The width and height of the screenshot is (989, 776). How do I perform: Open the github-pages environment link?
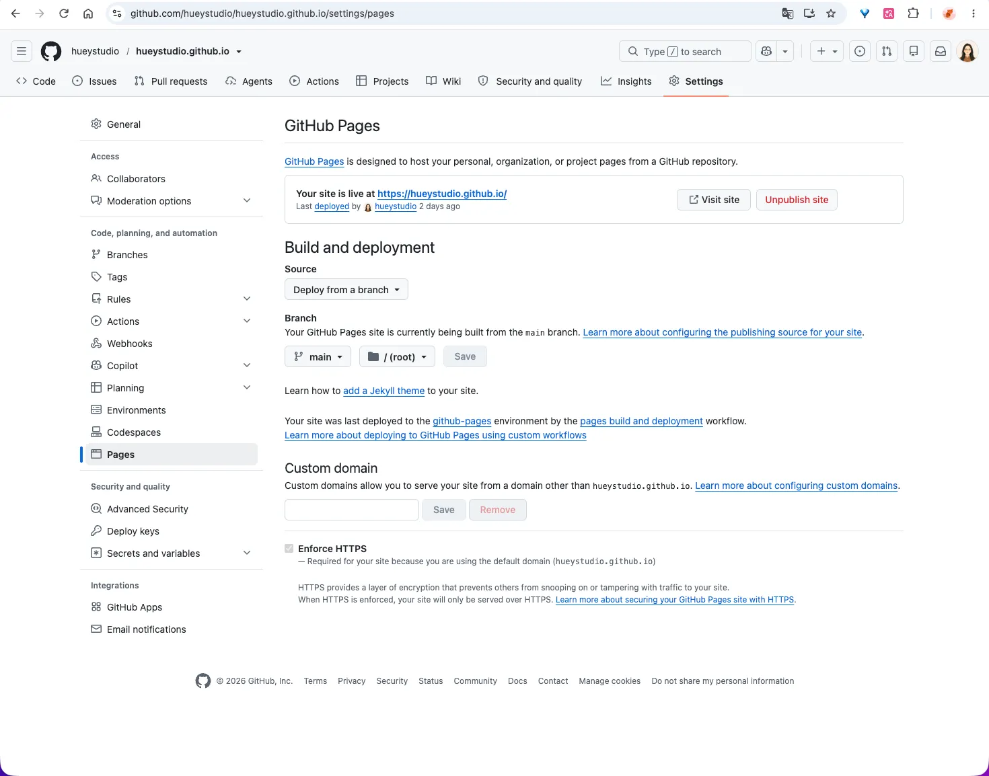pyautogui.click(x=462, y=421)
